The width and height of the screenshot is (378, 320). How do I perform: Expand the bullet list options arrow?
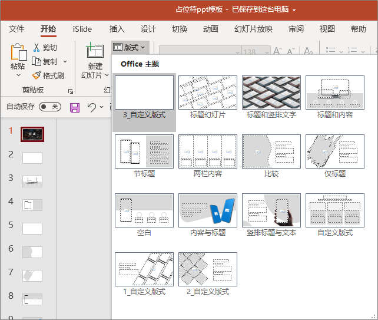pyautogui.click(x=341, y=52)
